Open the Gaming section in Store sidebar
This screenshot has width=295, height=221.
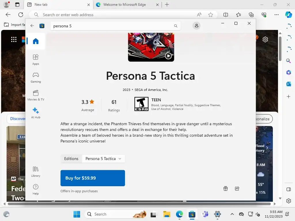coord(35,77)
